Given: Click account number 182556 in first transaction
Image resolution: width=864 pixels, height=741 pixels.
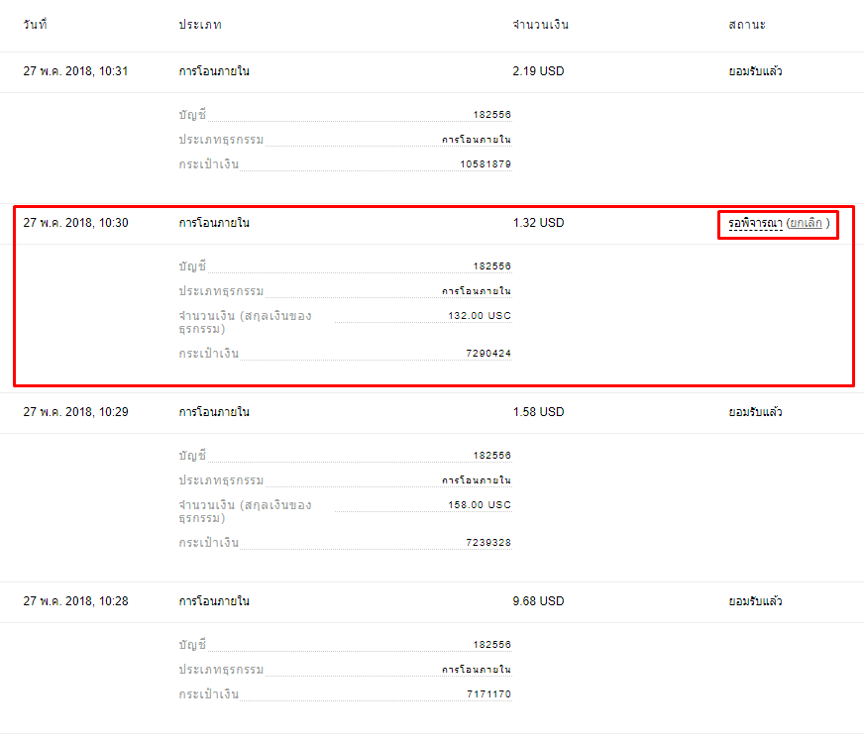Looking at the screenshot, I should click(x=492, y=115).
